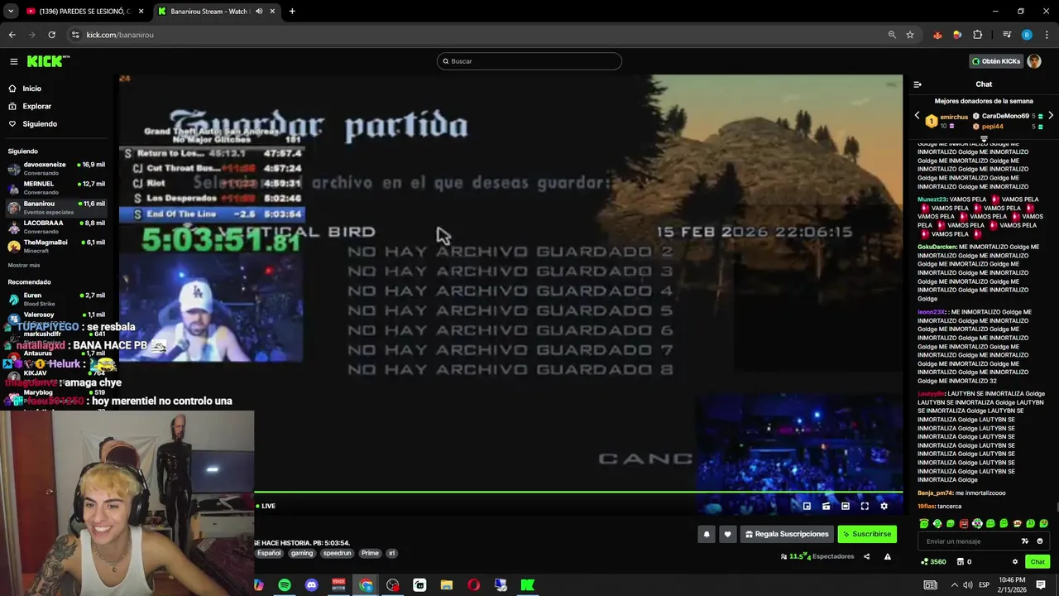
Task: Open the media control music icon
Action: tap(1007, 35)
